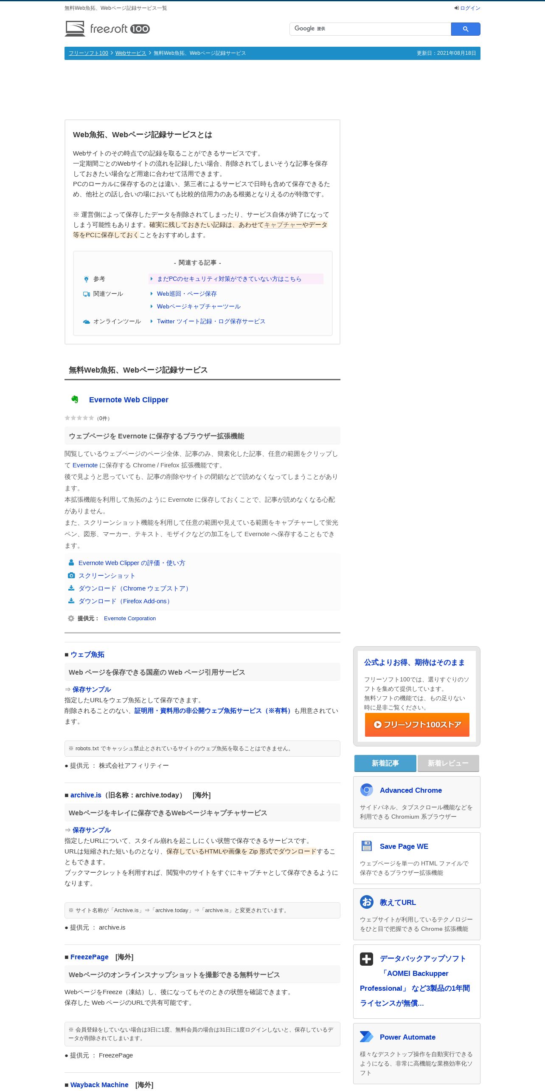Click the user icon beside 評価・使い方
This screenshot has height=1091, width=545.
(71, 562)
